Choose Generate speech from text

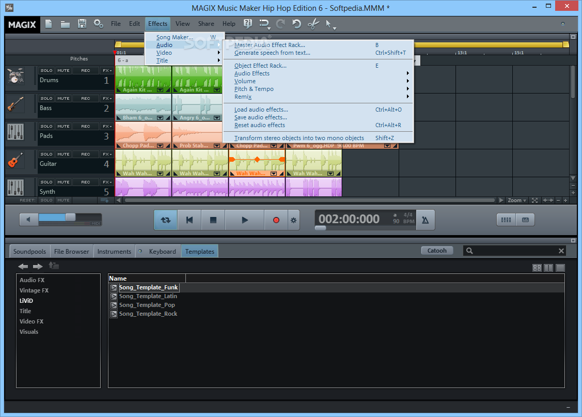(x=319, y=53)
